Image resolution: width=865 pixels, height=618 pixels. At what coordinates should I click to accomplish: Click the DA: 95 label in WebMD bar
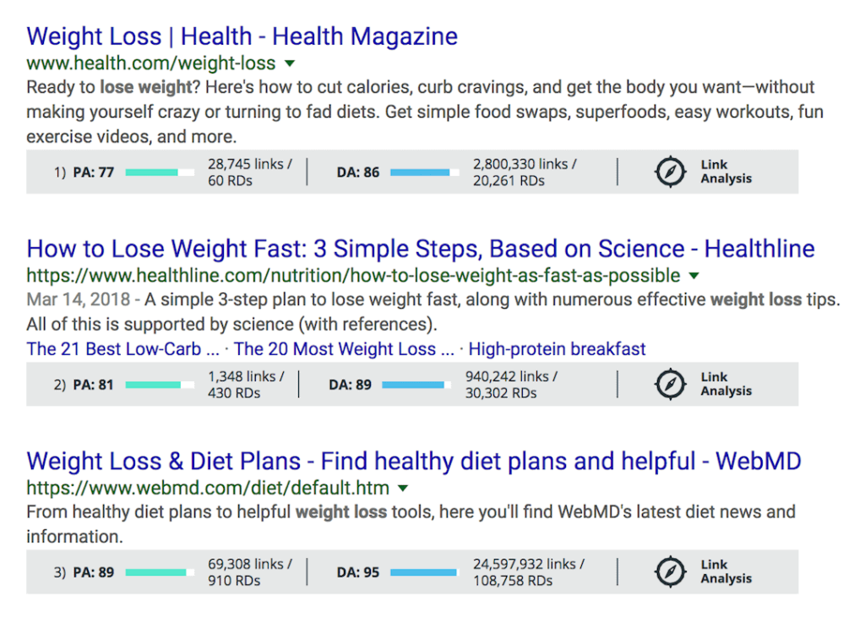(358, 572)
